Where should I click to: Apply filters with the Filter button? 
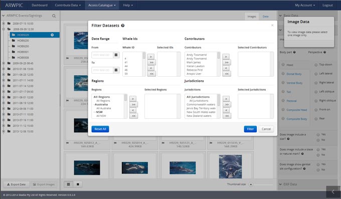click(250, 129)
